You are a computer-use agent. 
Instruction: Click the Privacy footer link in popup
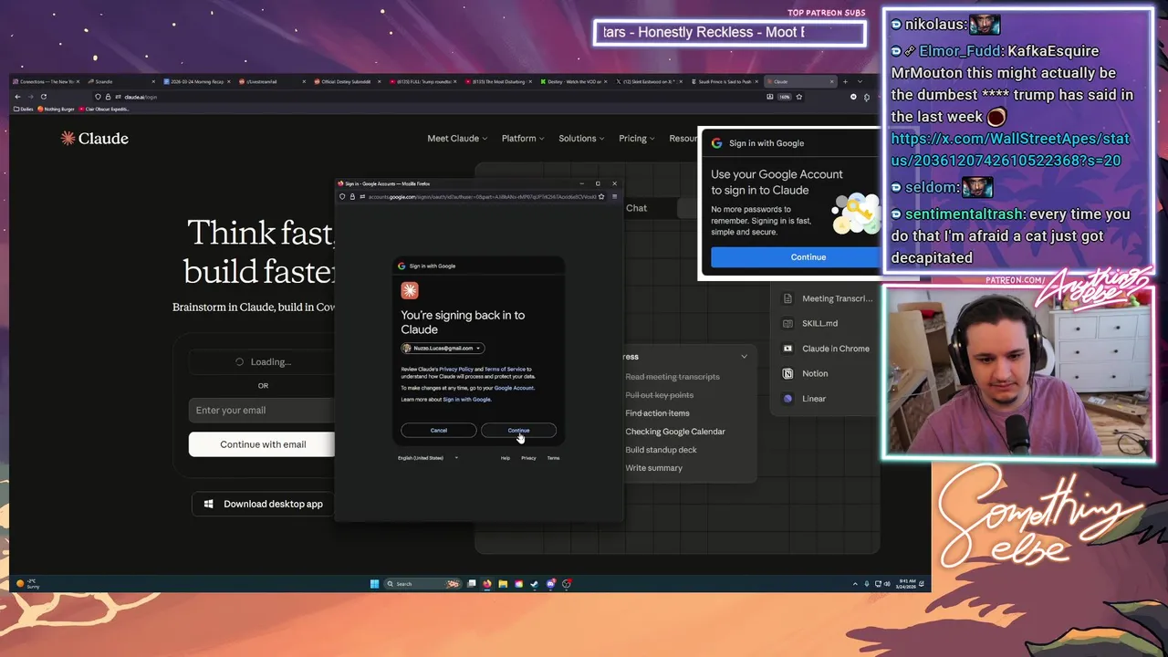click(x=528, y=458)
